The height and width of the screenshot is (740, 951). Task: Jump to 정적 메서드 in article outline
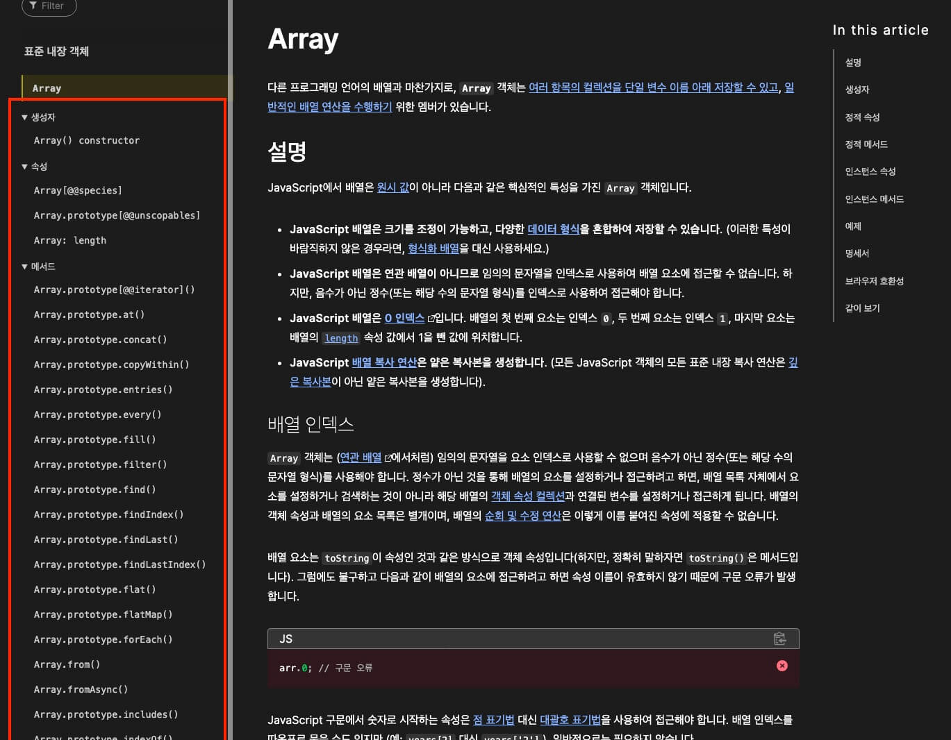pos(866,144)
